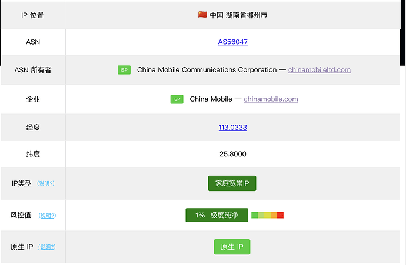
Task: Click the 原生 IP row label text
Action: pos(22,247)
